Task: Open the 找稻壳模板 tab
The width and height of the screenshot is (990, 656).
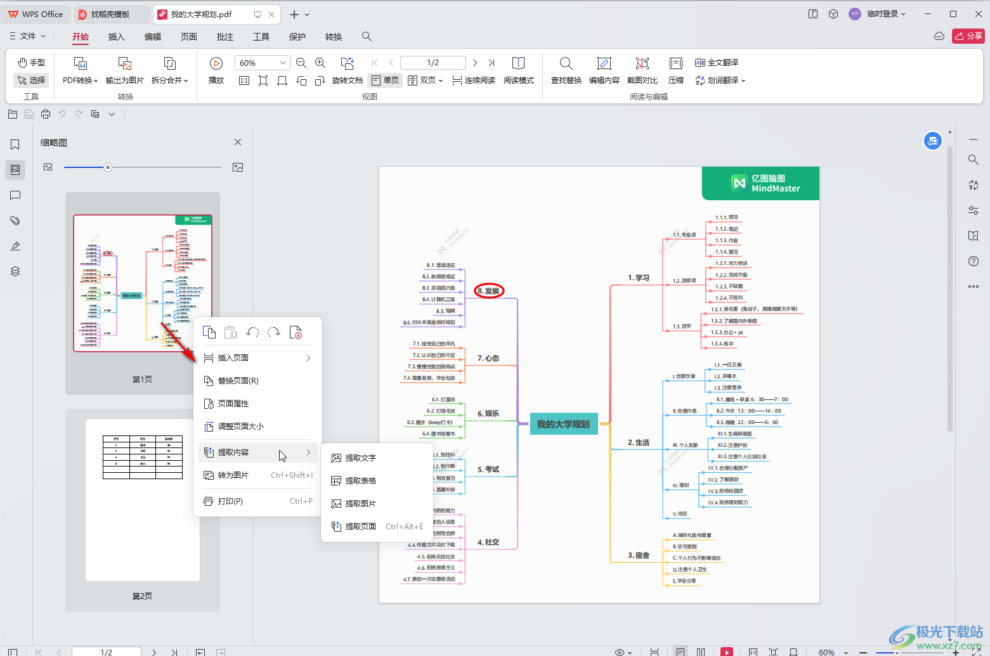Action: point(112,14)
